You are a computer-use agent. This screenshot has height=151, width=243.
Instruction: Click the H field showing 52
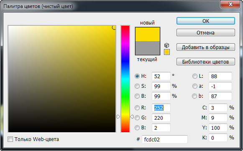click(x=161, y=76)
